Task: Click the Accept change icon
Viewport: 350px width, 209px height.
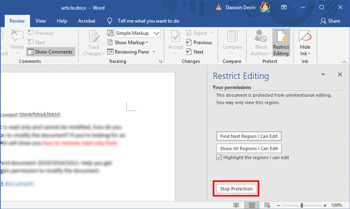Action: tap(176, 37)
